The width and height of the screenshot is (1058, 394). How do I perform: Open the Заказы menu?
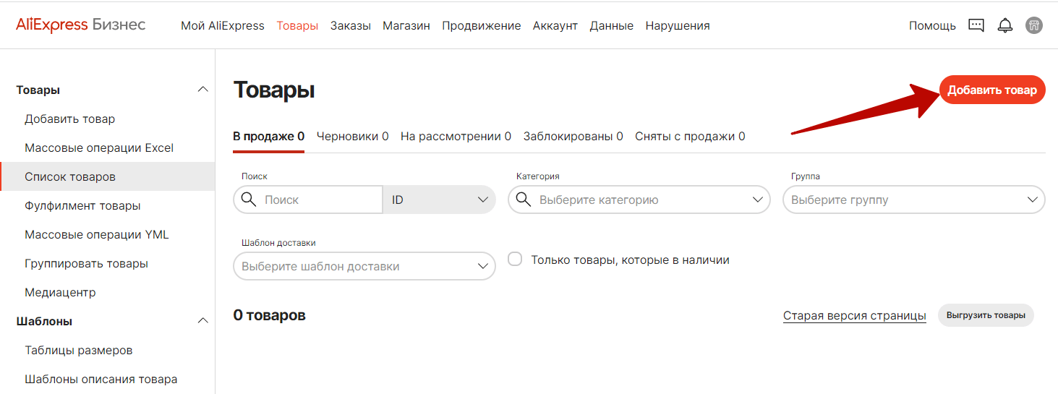351,25
